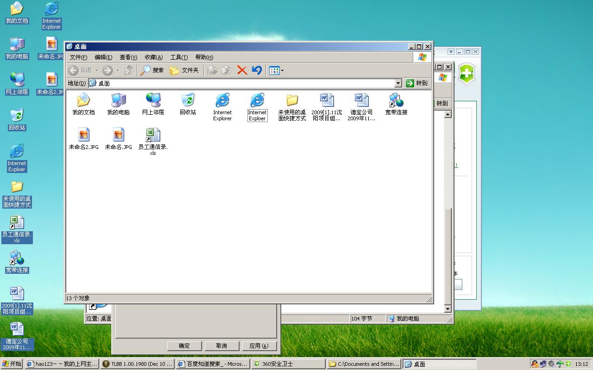Select the 宽带连接 icon in the window
593x370 pixels.
396,104
